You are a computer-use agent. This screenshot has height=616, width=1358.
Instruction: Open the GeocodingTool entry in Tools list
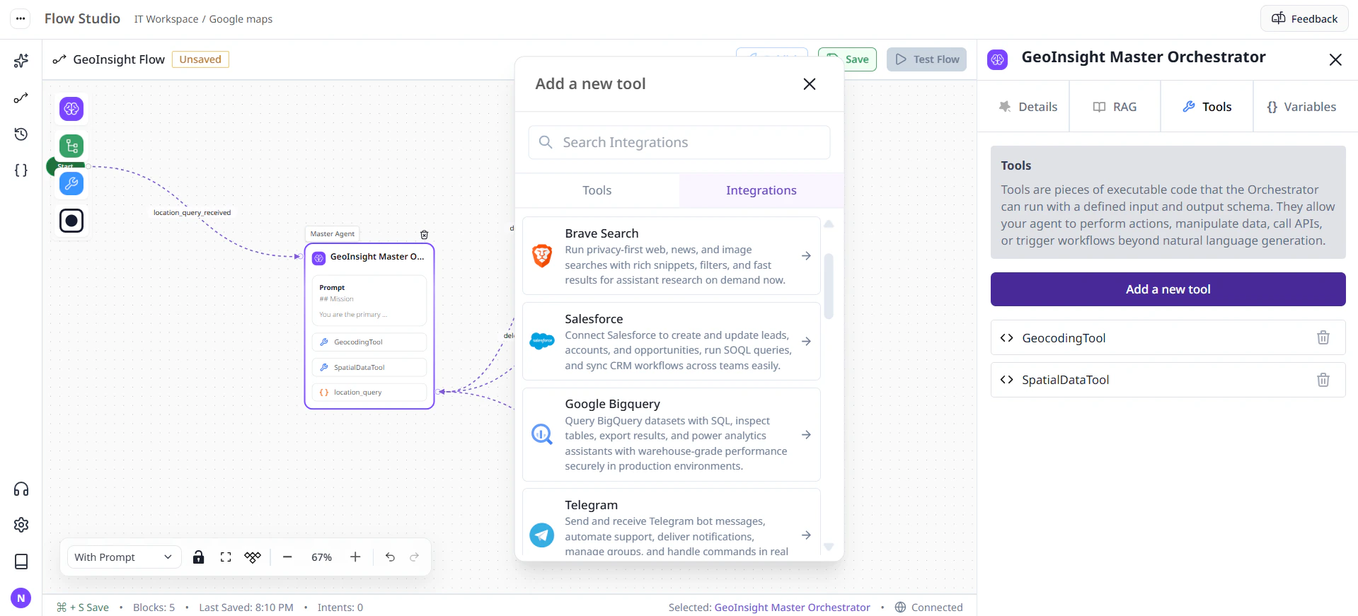click(1168, 338)
